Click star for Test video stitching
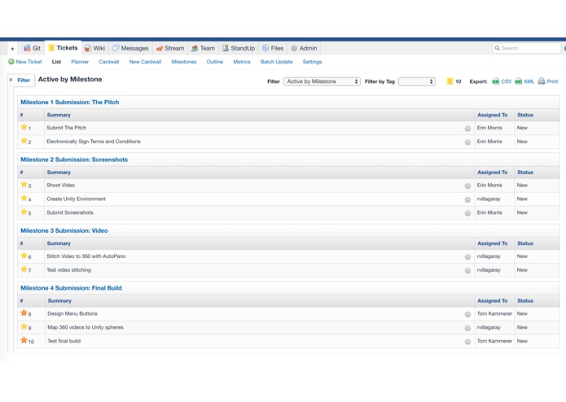The image size is (566, 402). (x=24, y=269)
